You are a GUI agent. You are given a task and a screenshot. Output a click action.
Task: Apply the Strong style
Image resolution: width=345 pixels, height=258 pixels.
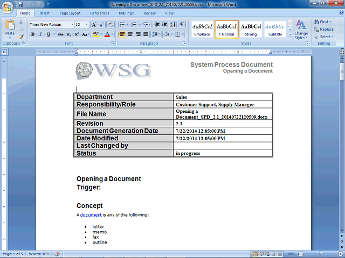251,30
